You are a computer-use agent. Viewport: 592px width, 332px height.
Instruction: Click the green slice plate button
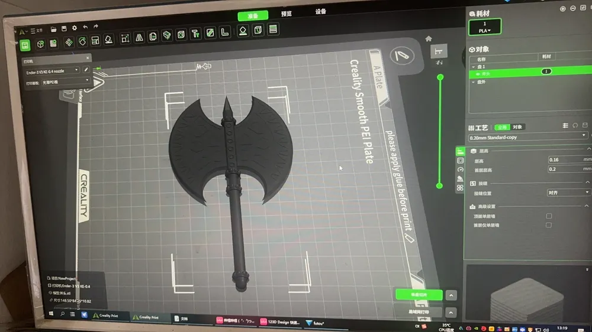click(x=419, y=295)
